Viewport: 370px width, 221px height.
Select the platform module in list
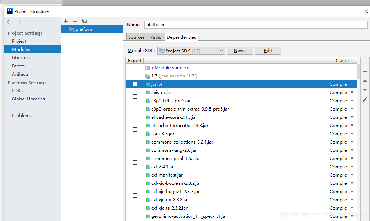tap(92, 29)
